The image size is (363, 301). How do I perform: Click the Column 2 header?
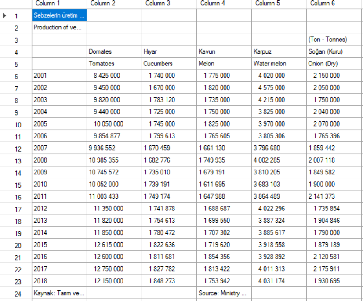pyautogui.click(x=114, y=4)
